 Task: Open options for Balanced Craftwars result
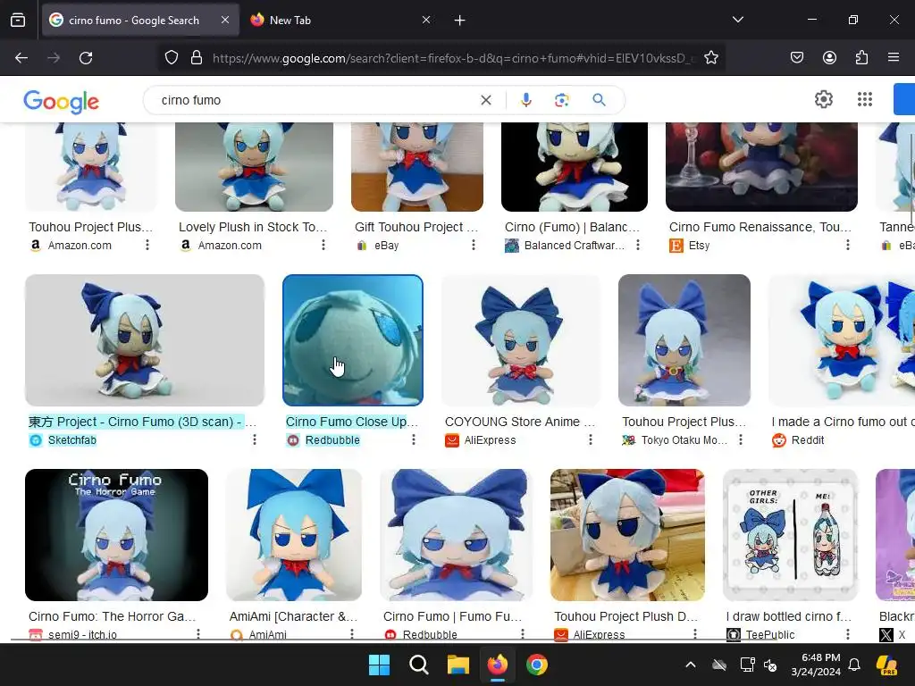[x=638, y=245]
